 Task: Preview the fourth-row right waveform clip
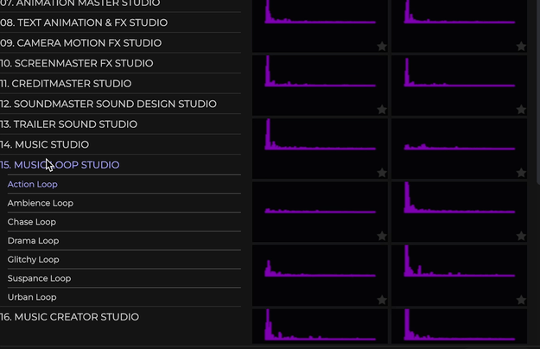pyautogui.click(x=459, y=212)
